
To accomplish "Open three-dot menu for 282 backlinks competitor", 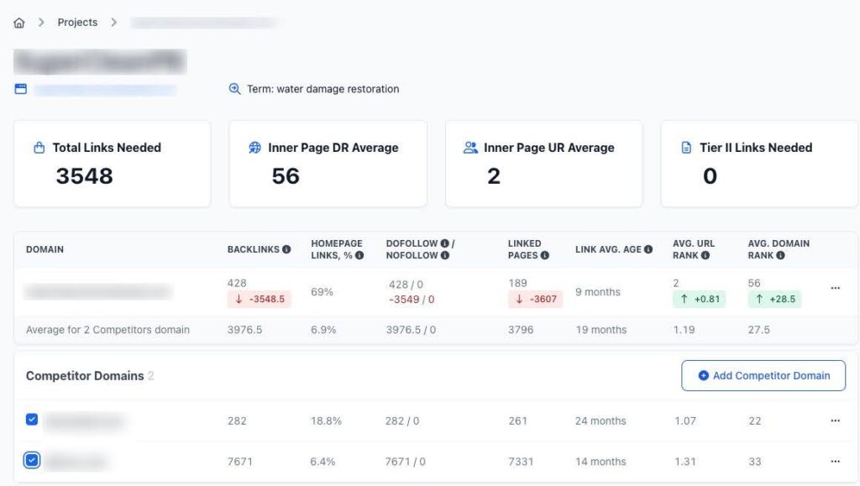I will click(835, 421).
